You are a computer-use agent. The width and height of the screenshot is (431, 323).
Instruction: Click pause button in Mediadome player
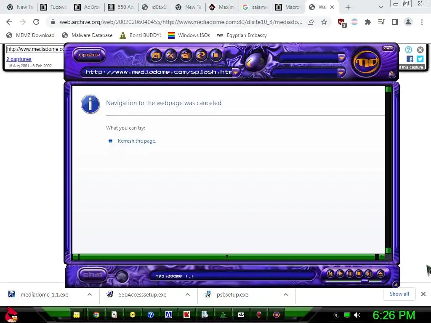[350, 273]
